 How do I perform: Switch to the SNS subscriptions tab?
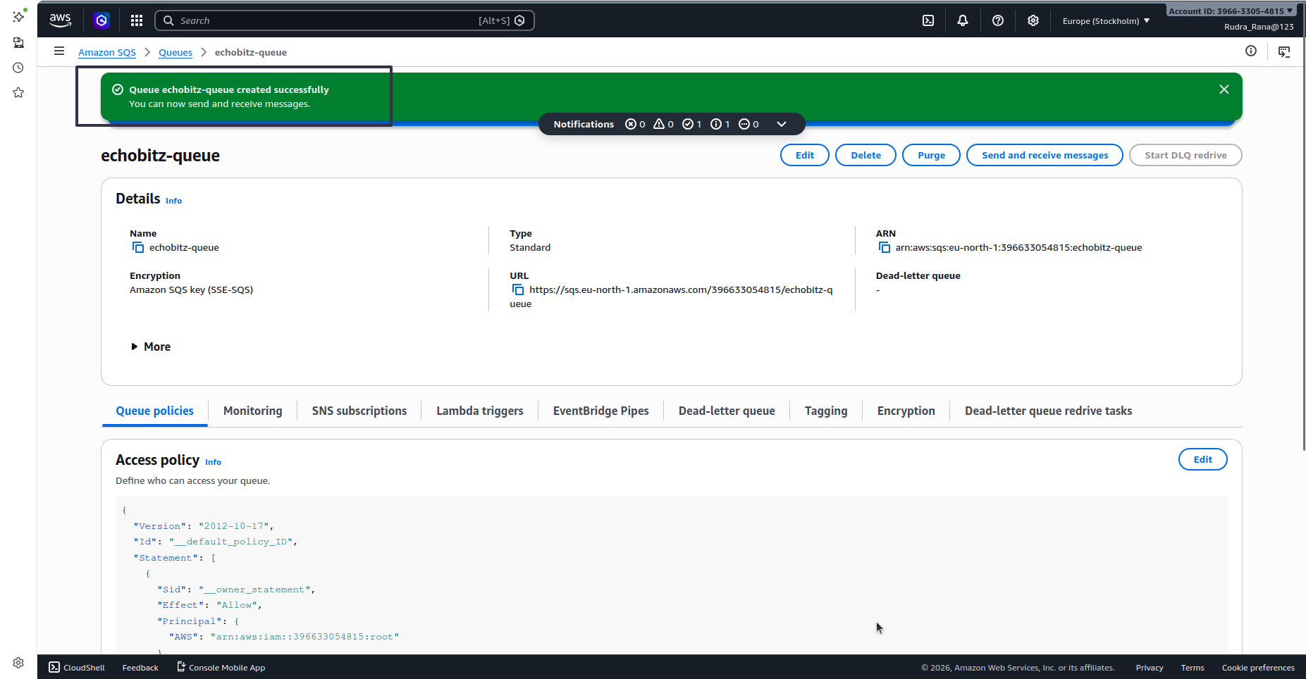tap(359, 411)
